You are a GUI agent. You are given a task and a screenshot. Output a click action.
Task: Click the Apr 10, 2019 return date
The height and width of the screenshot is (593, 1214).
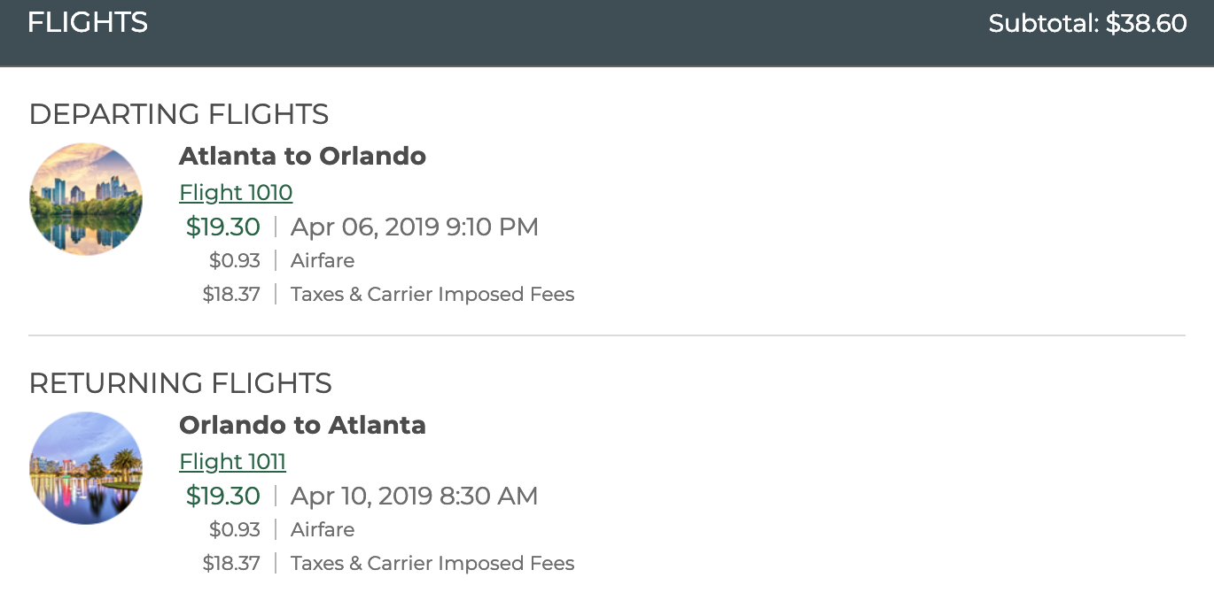tap(414, 496)
